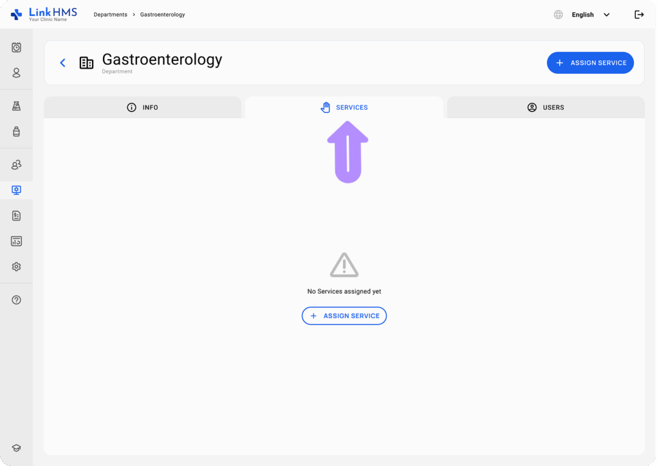Viewport: 659px width, 466px height.
Task: Select the highlighted departments monitor sidebar icon
Action: (17, 190)
